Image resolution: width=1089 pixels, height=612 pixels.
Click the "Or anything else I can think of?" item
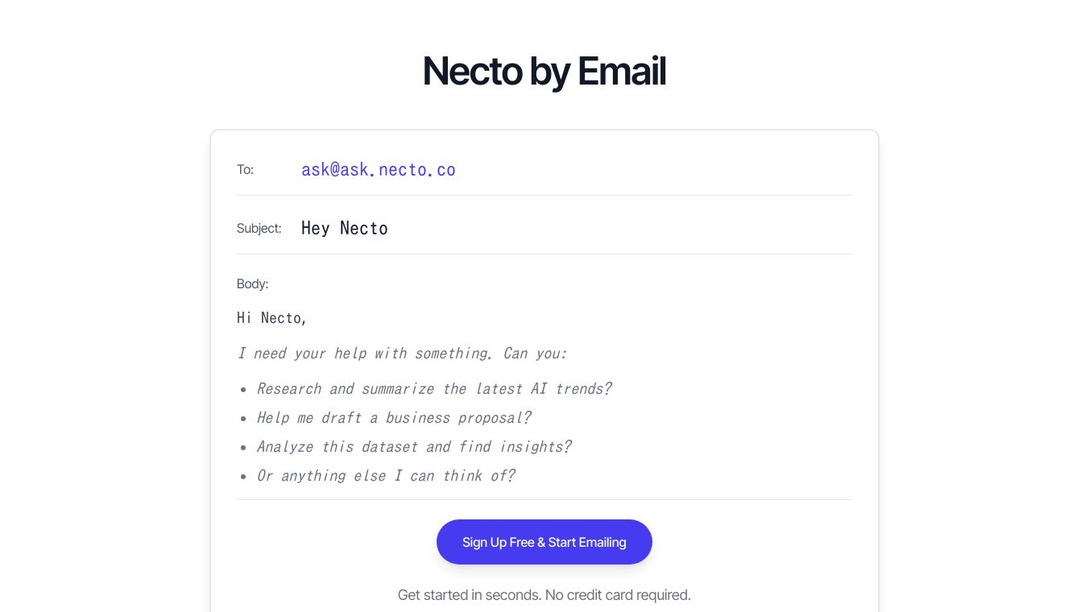(385, 475)
